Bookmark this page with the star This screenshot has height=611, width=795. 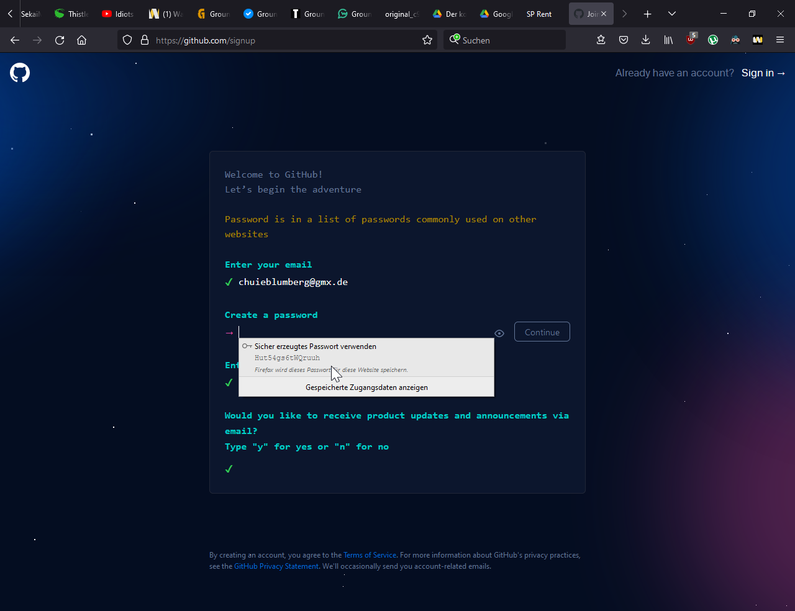[427, 40]
